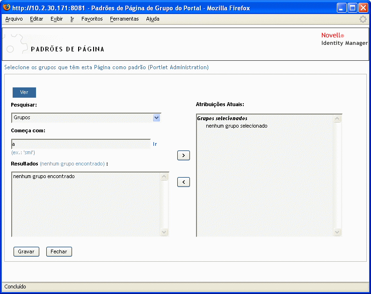Click the Começa com text field
The height and width of the screenshot is (294, 371).
(x=81, y=144)
